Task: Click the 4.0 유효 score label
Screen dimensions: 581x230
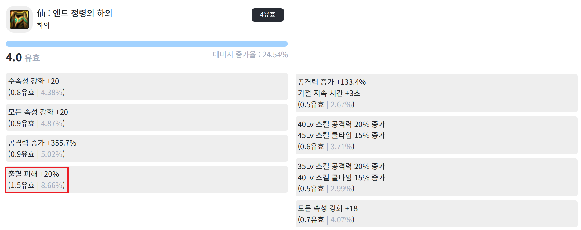Action: [23, 58]
